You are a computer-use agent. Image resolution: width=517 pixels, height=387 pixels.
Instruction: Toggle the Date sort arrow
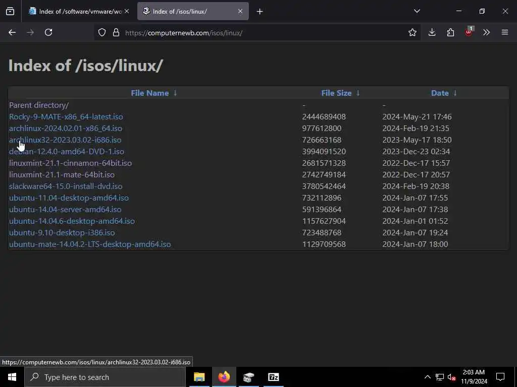pyautogui.click(x=455, y=93)
